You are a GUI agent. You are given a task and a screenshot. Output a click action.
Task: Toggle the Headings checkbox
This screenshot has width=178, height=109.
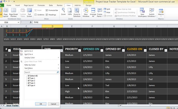pos(47,15)
